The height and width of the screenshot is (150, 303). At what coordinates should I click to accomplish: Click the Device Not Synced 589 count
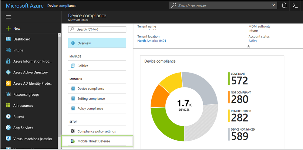pos(239,136)
